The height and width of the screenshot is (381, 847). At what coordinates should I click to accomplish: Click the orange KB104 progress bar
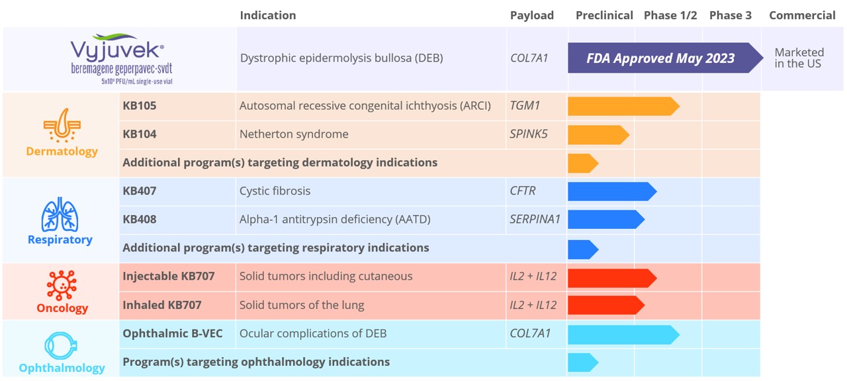click(x=597, y=135)
